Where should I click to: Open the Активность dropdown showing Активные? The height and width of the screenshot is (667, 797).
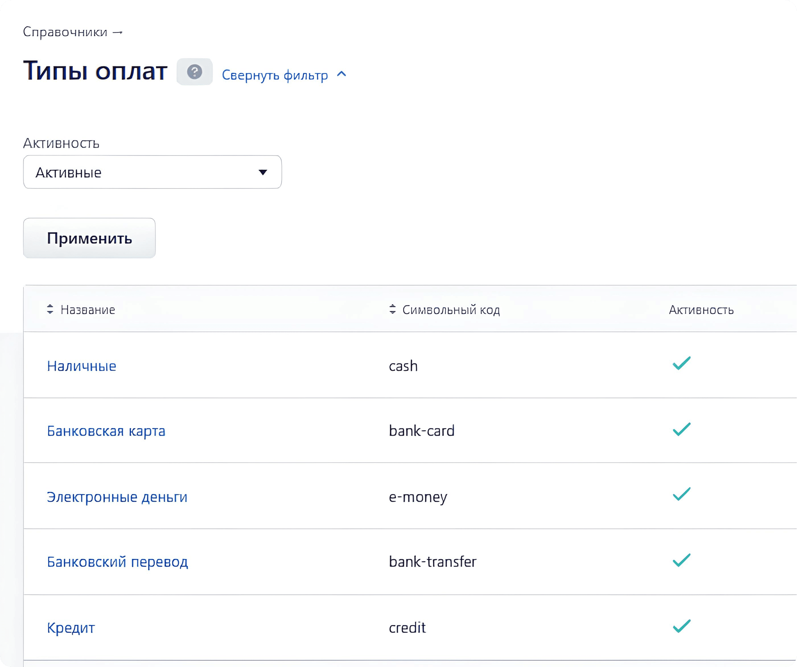pos(152,172)
